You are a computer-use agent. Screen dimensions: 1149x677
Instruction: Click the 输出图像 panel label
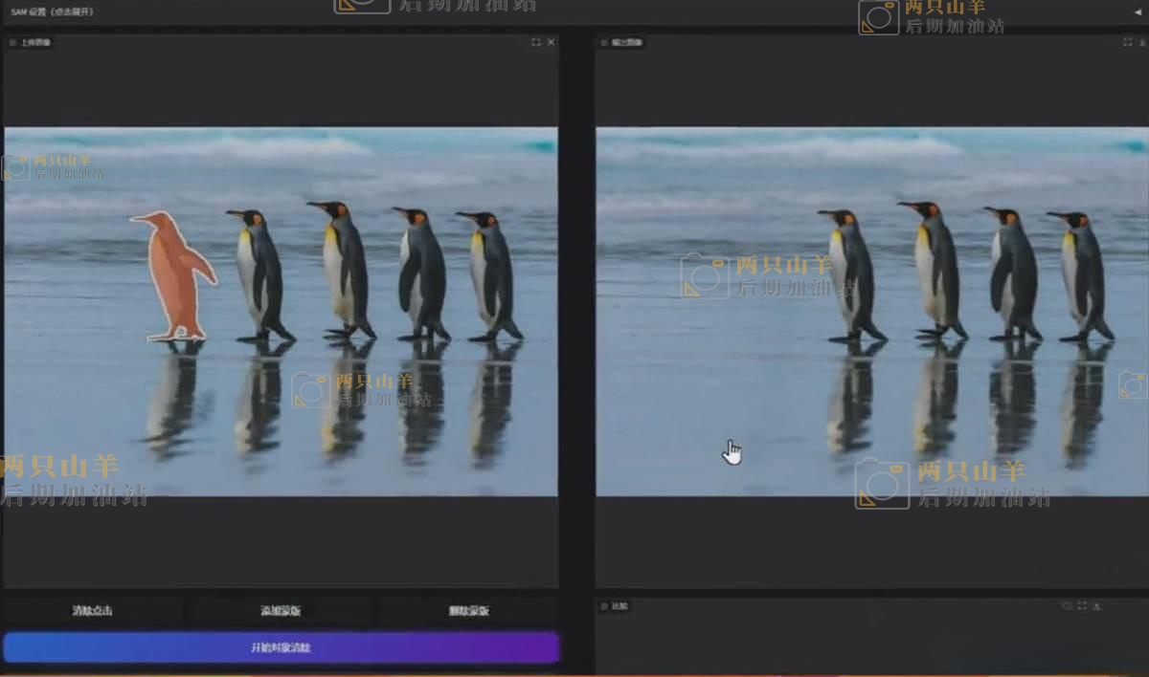pos(620,42)
